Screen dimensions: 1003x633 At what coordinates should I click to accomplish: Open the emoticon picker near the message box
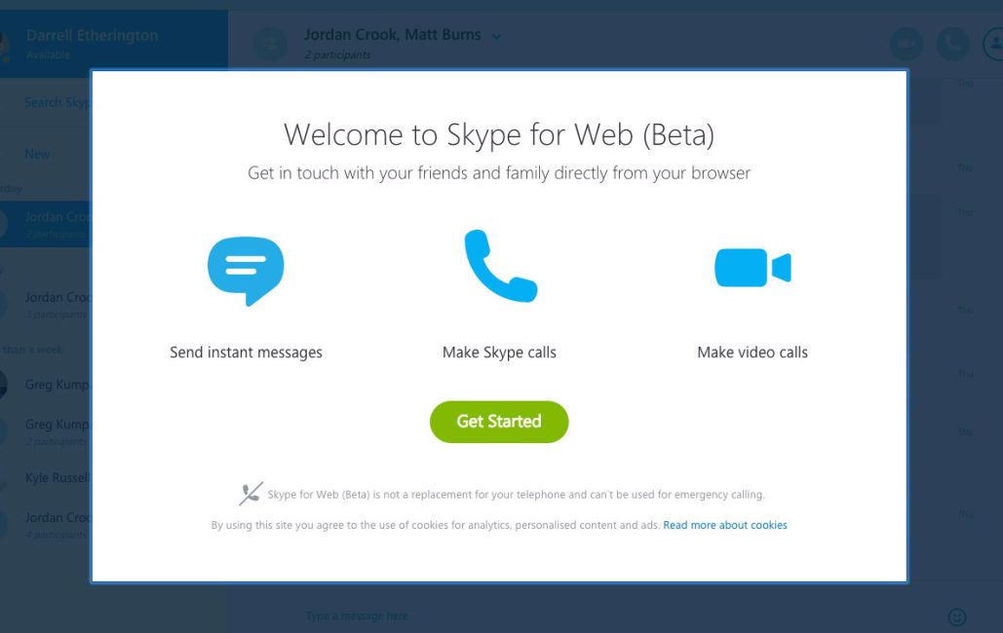coord(957,616)
